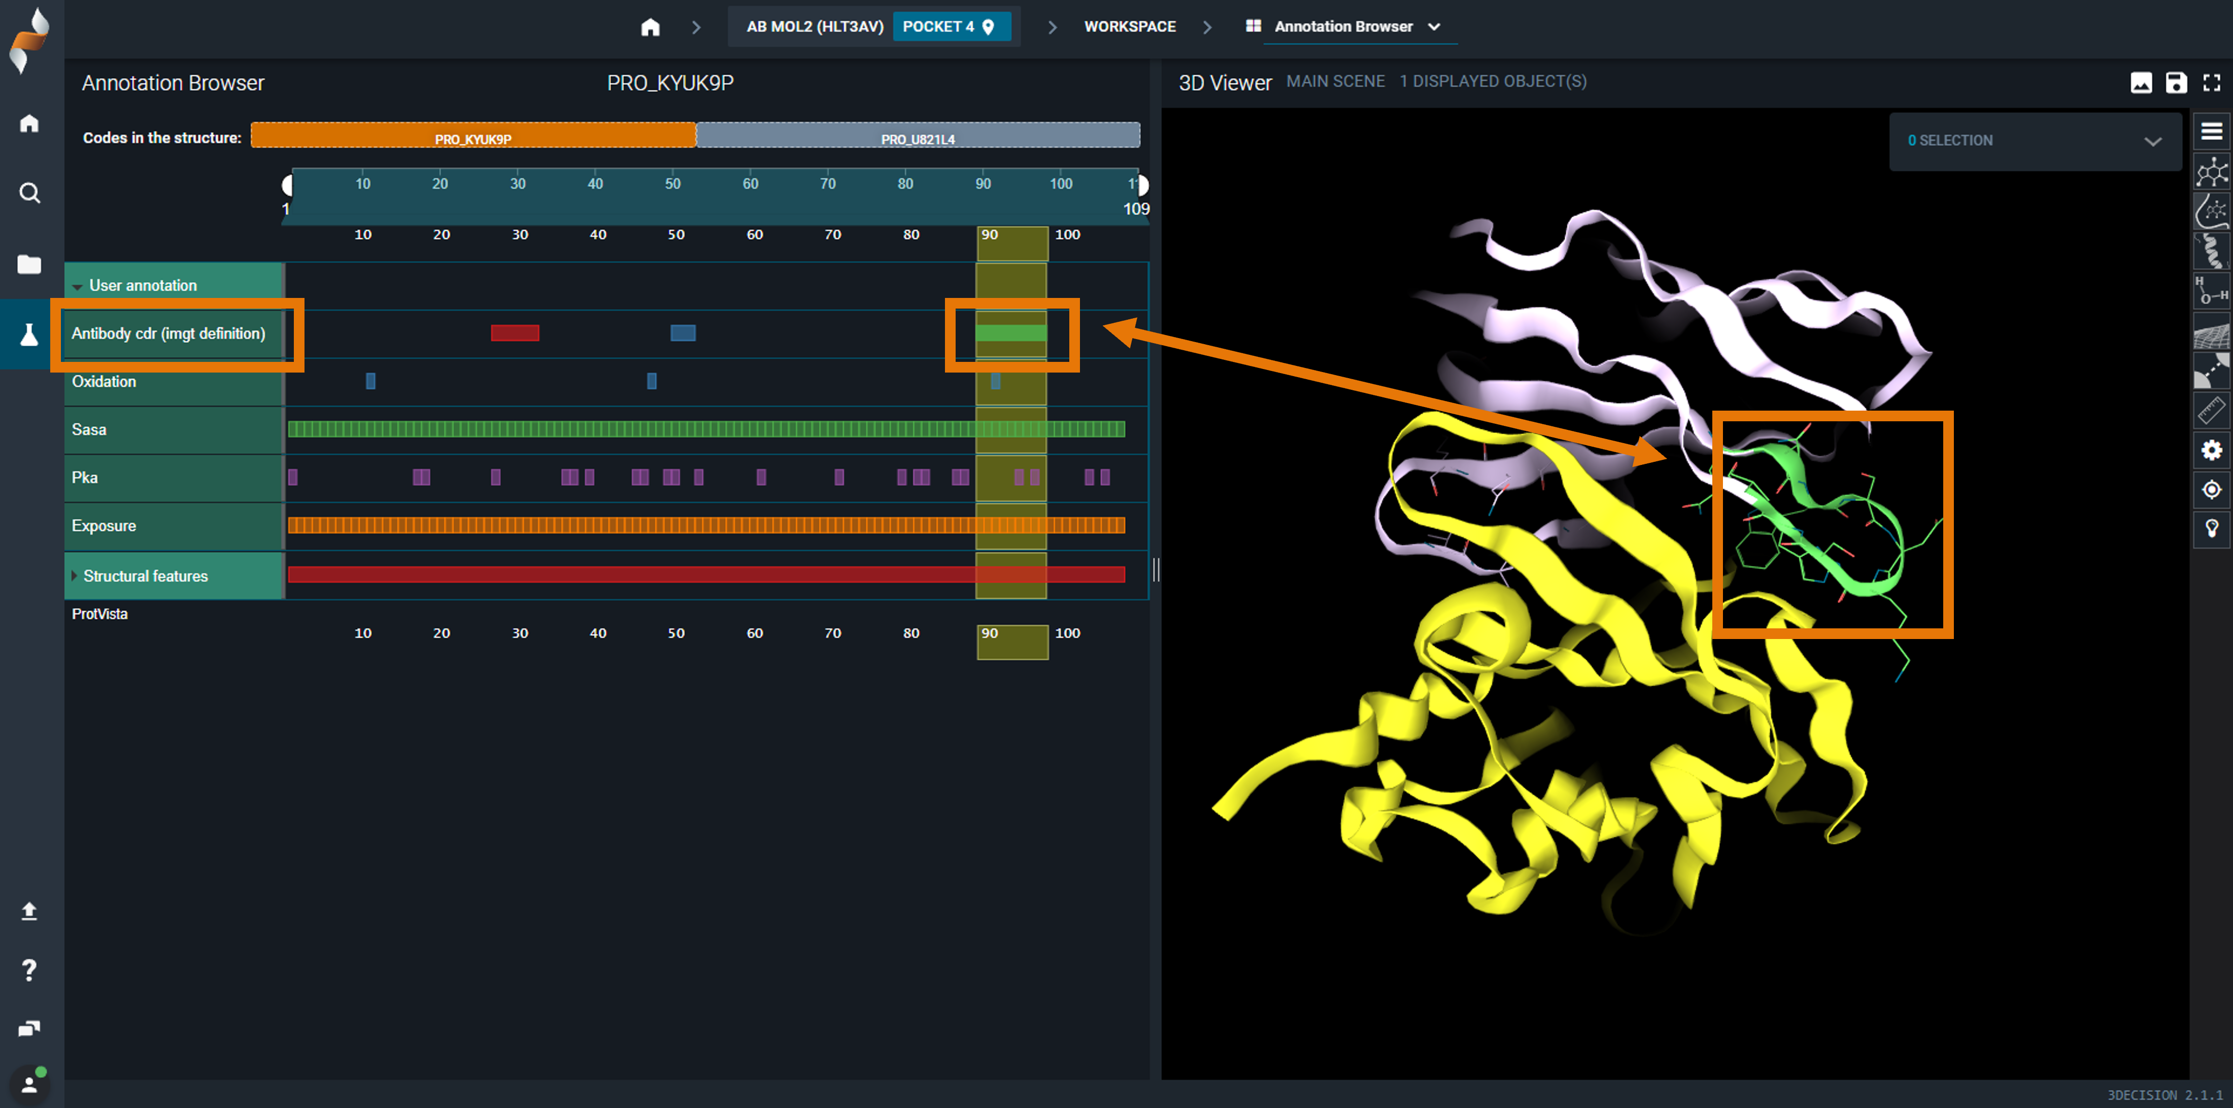Click the first Oxidation marker near residue 10
Viewport: 2233px width, 1108px height.
[x=371, y=381]
